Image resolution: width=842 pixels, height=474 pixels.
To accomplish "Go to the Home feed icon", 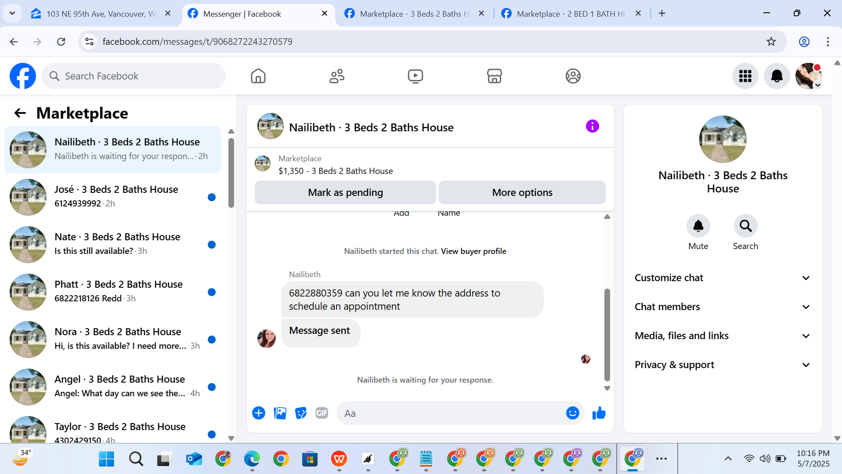I will [x=258, y=76].
